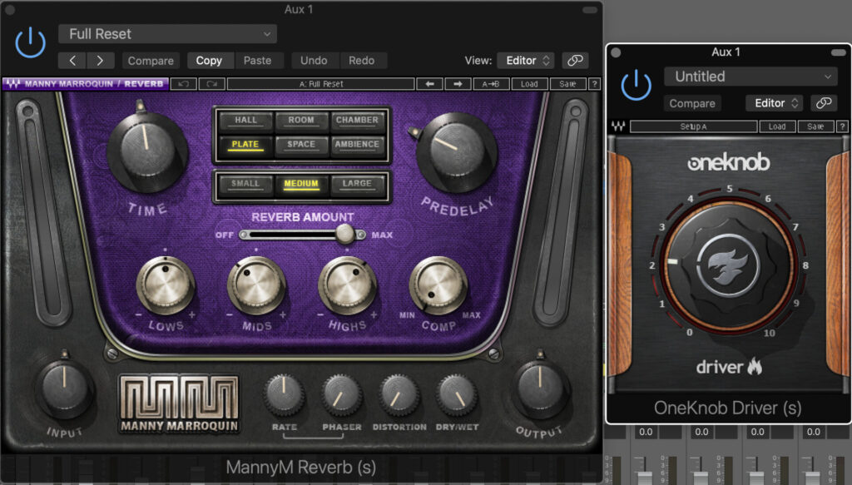Click Waves next preset right arrow
852x485 pixels.
458,84
